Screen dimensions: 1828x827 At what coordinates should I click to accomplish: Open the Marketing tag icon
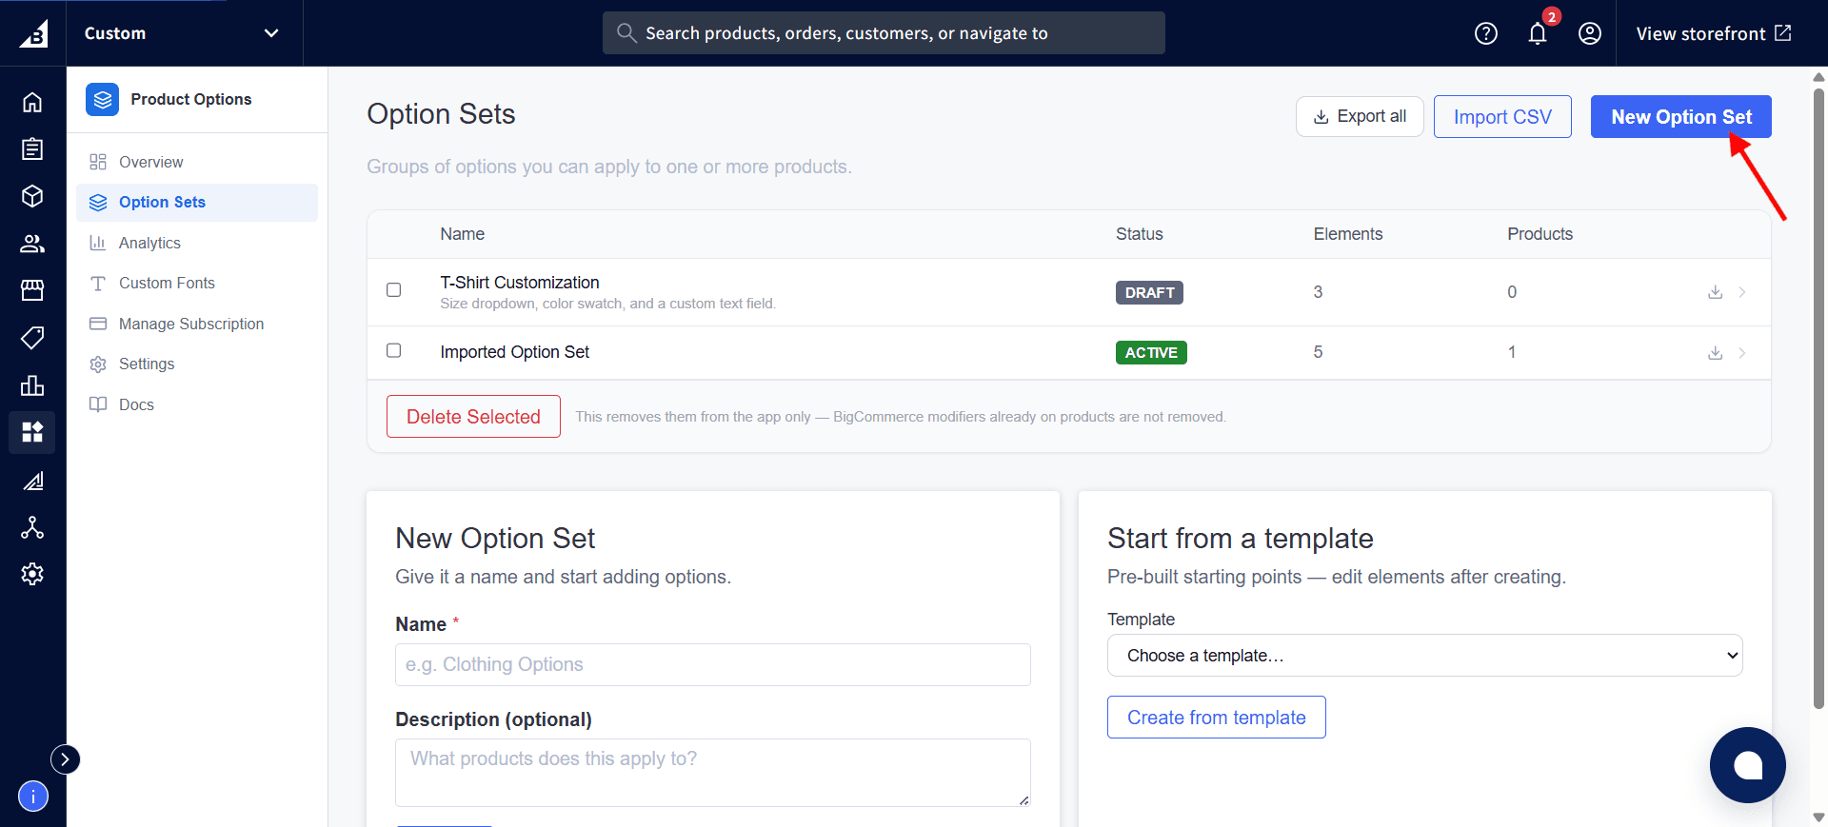click(32, 338)
